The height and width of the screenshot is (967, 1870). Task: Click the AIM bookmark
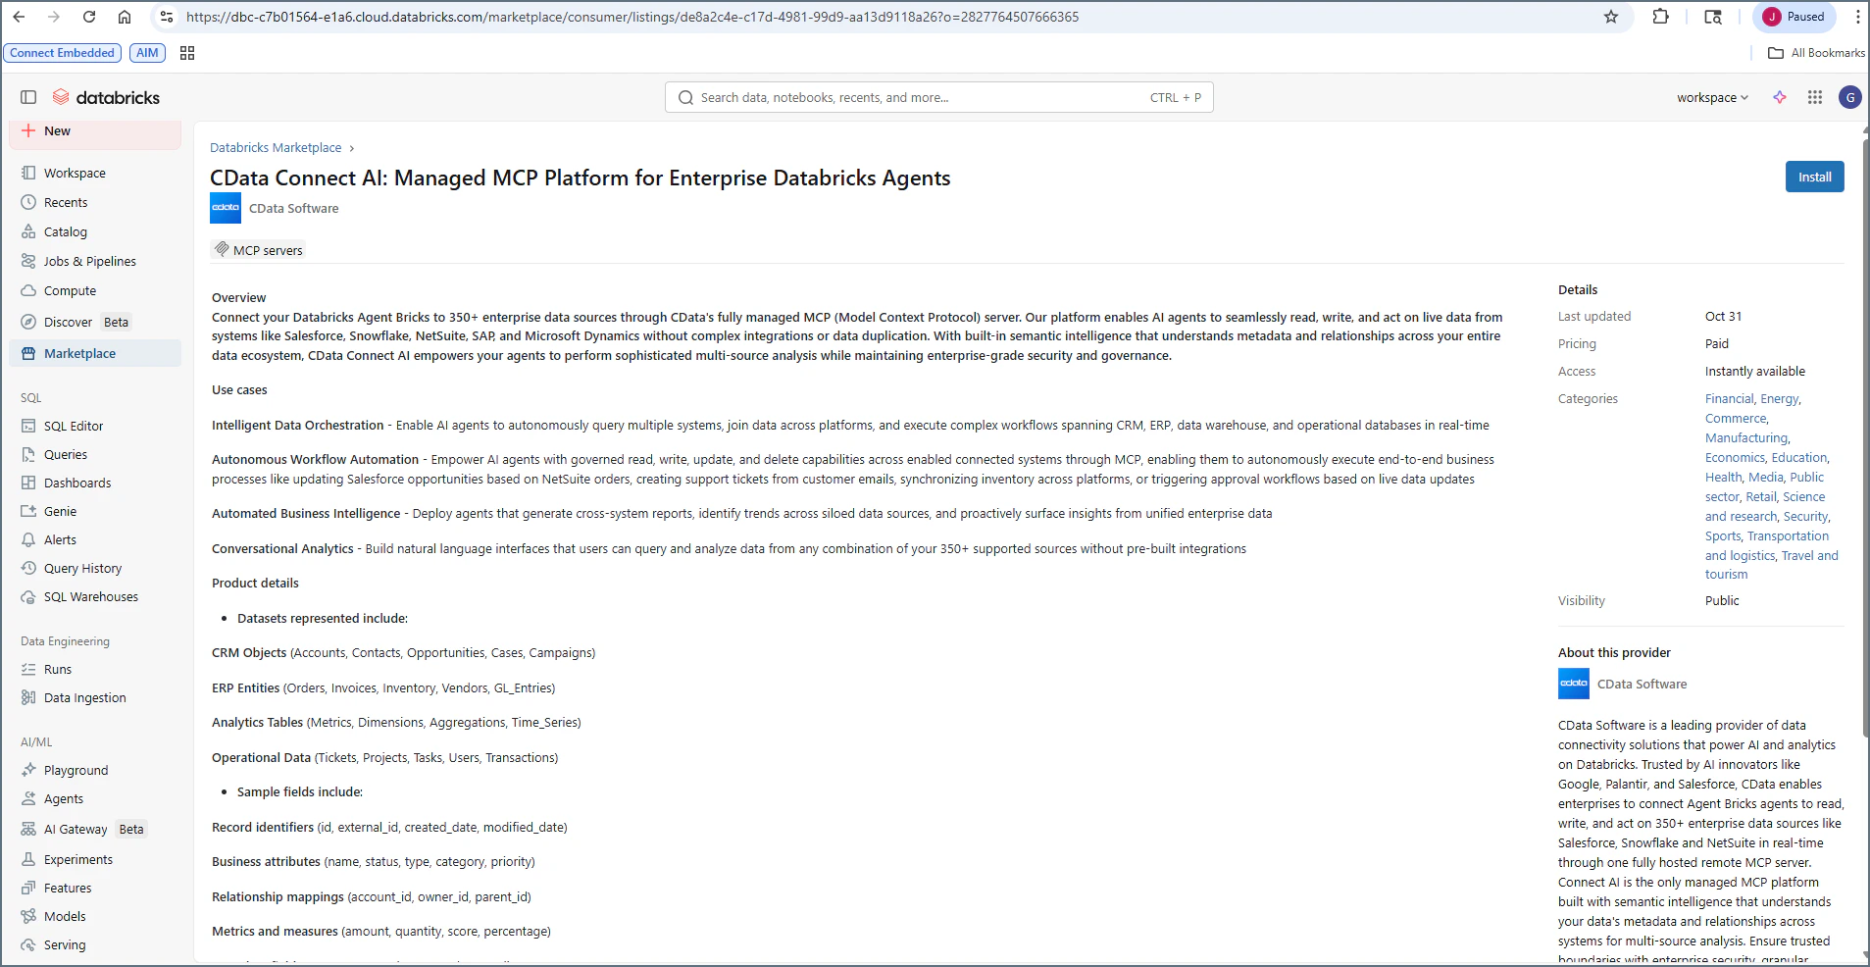147,53
